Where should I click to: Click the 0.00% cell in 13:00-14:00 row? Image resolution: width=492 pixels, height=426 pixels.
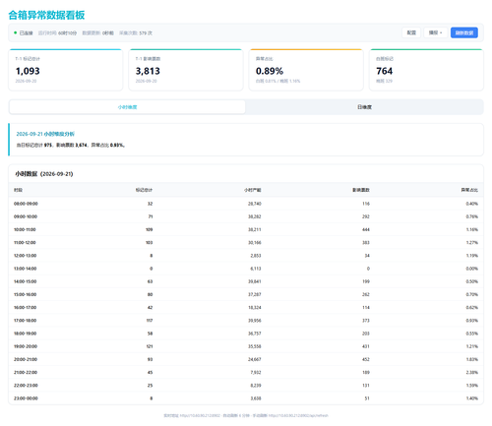point(472,269)
